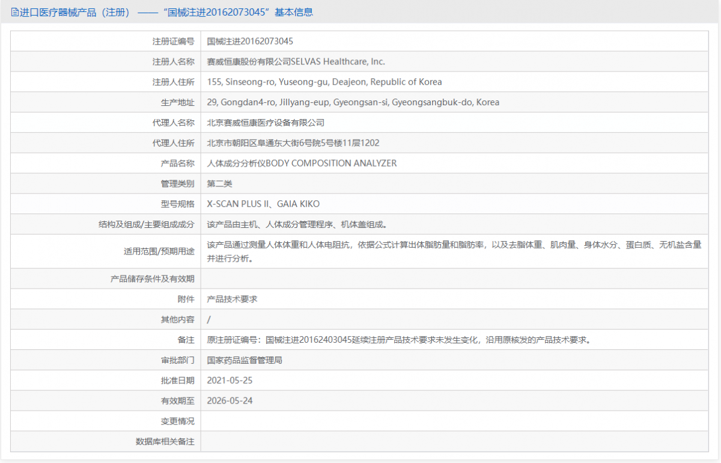Viewport: 721px width, 463px height.
Task: Click the 注册证编号 row label
Action: (x=174, y=41)
